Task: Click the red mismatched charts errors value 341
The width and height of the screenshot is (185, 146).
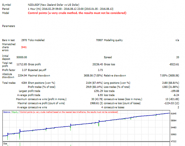Action: click(x=24, y=47)
